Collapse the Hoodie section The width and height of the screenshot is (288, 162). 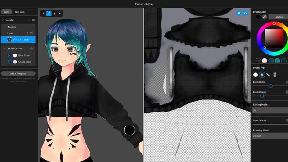tap(3, 20)
